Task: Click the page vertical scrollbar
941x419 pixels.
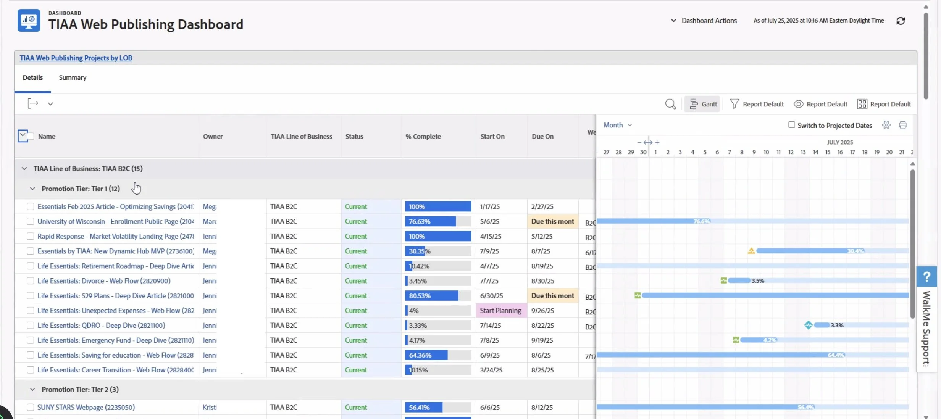Action: [x=926, y=56]
